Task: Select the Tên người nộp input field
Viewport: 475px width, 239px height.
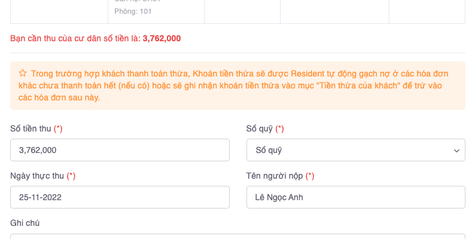Action: (355, 197)
